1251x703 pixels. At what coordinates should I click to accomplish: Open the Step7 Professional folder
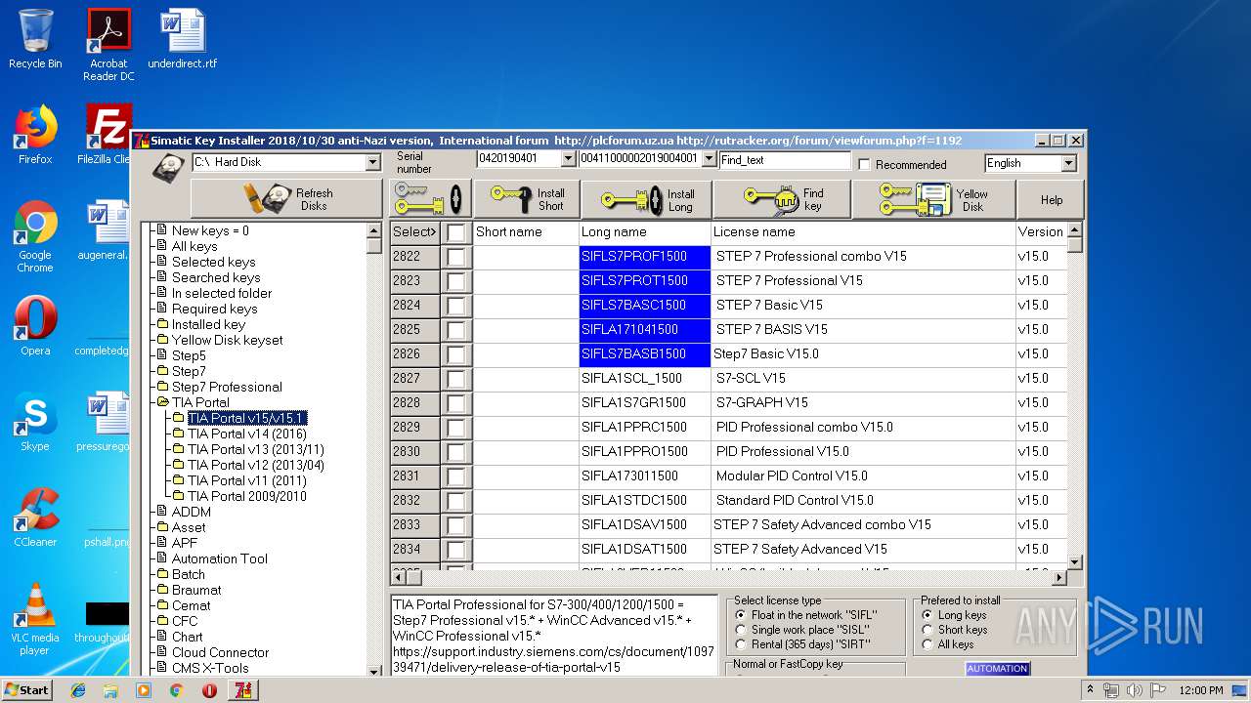pyautogui.click(x=227, y=387)
